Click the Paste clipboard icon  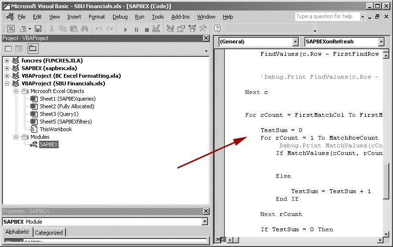coord(73,29)
